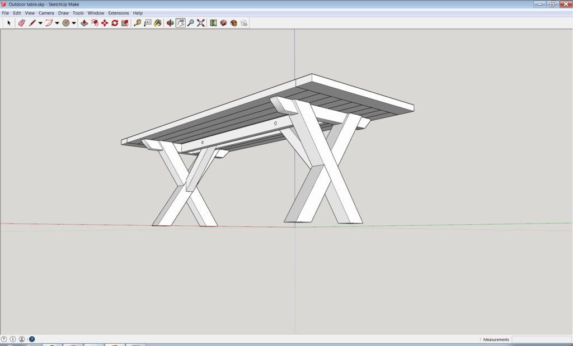The image size is (573, 346).
Task: Expand the Line tool dropdown arrow
Action: [40, 23]
